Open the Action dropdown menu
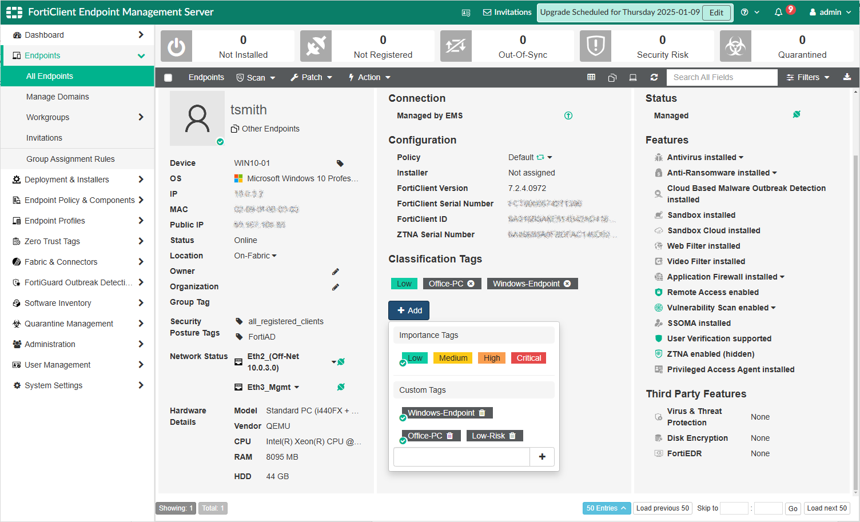860x522 pixels. pos(369,78)
